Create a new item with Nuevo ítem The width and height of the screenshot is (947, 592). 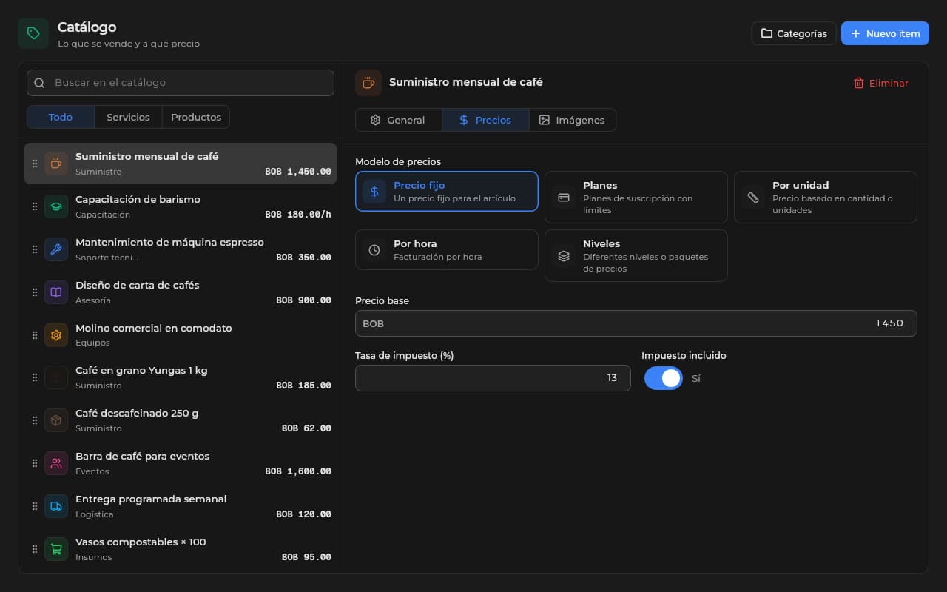885,33
